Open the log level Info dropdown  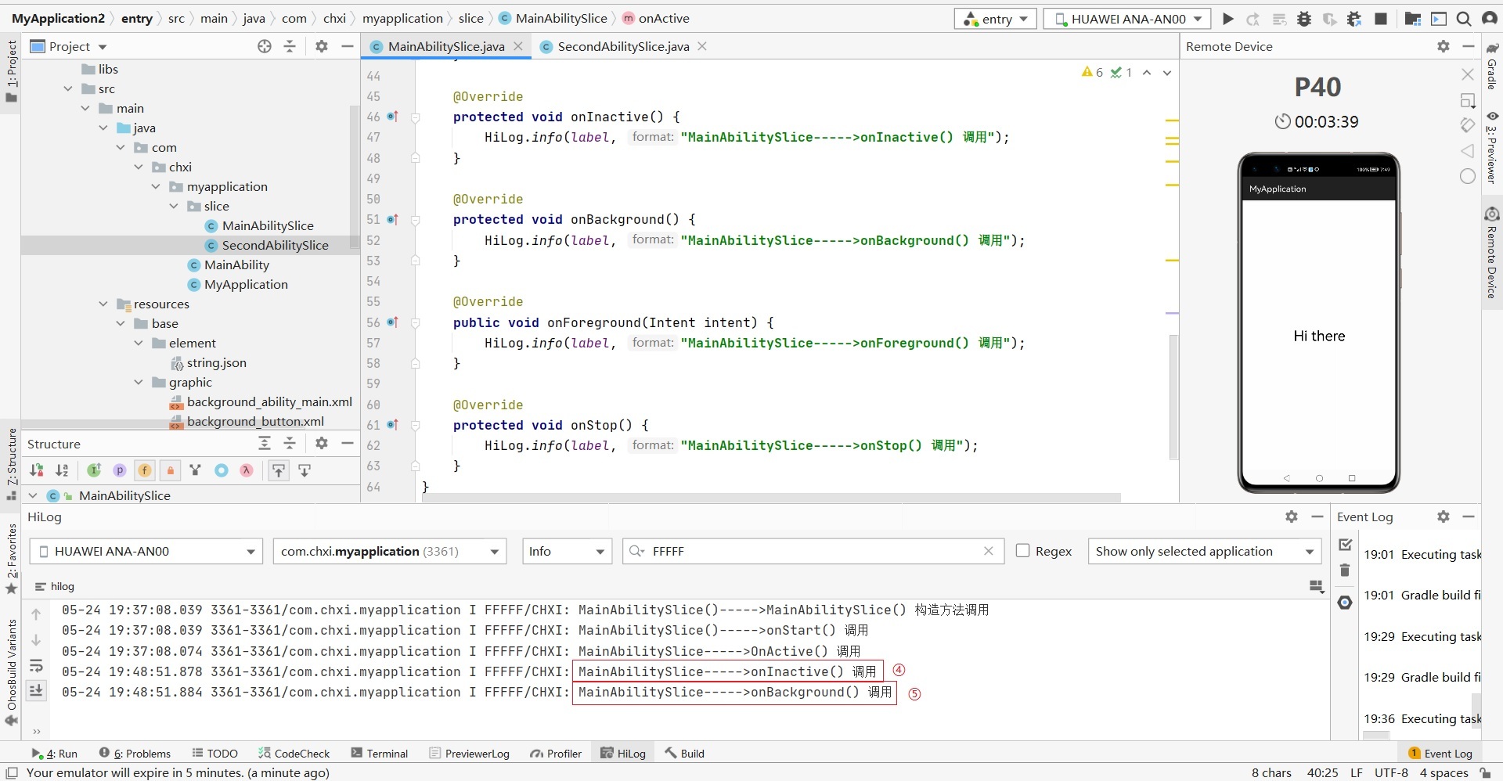[567, 551]
